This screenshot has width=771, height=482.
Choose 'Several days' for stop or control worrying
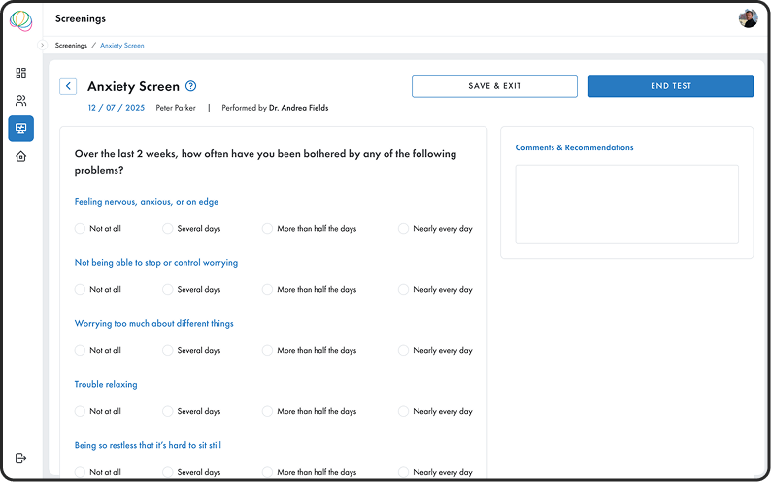tap(168, 289)
